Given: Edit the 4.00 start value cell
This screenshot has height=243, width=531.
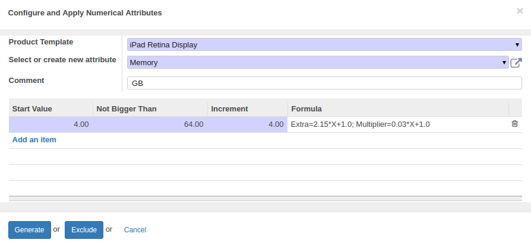Looking at the screenshot, I should point(51,124).
